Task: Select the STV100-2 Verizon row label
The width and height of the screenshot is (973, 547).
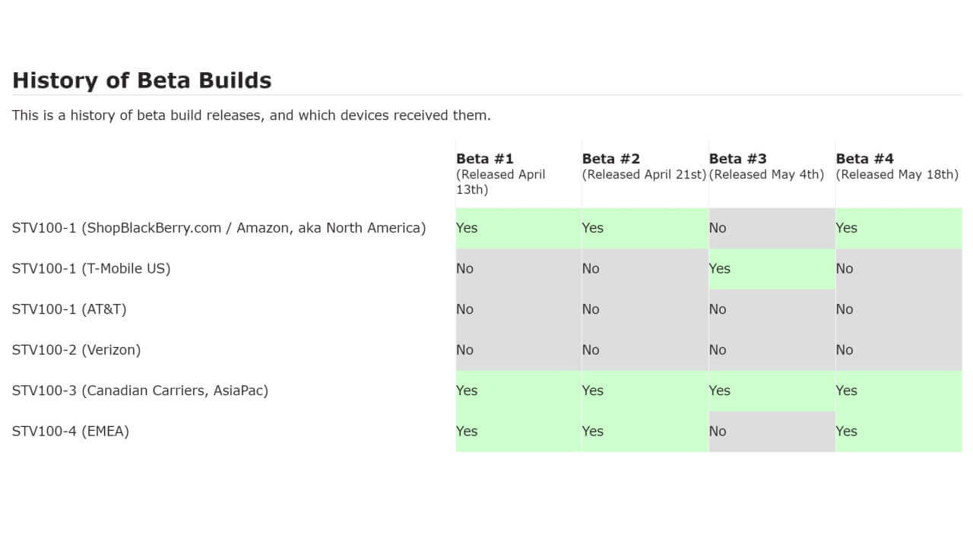Action: (76, 350)
